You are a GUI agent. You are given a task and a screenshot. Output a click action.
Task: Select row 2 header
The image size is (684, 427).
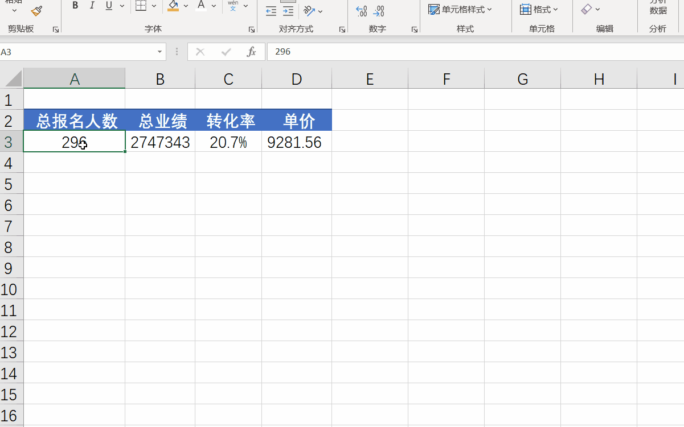[x=11, y=121]
